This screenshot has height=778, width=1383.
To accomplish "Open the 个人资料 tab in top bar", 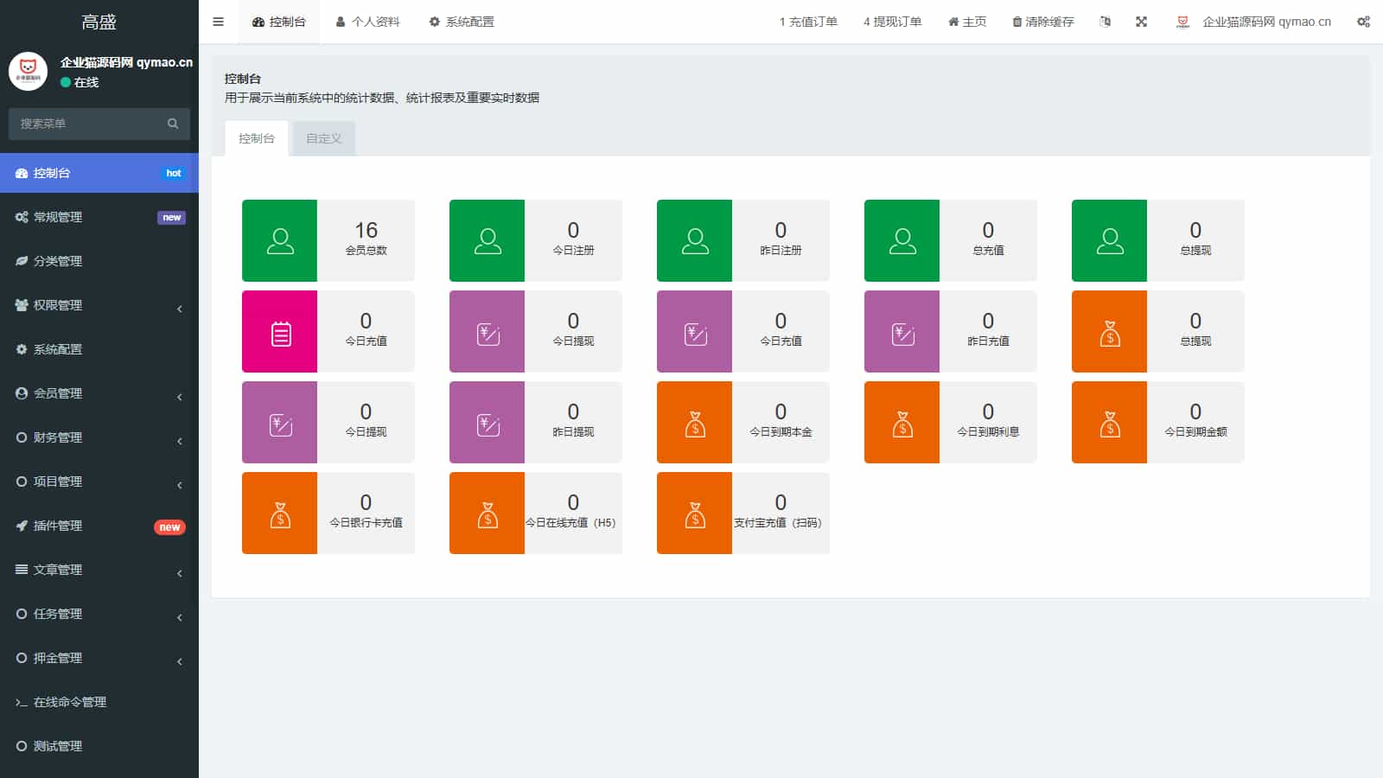I will click(x=368, y=22).
